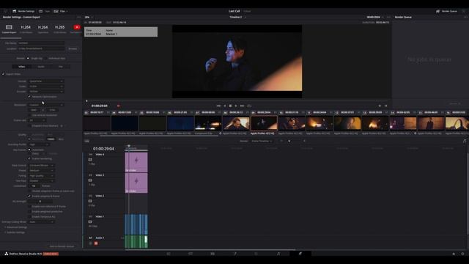Viewport: 469px width, 264px height.
Task: Open the Deliver page rocket icon
Action: coord(300,254)
